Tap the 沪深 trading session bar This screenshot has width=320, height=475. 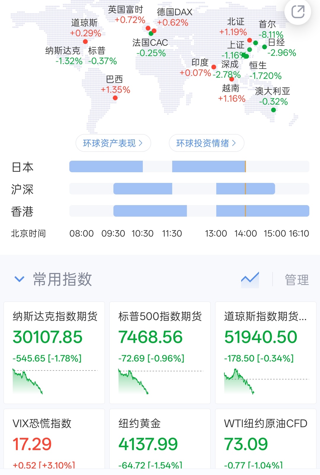click(x=189, y=189)
